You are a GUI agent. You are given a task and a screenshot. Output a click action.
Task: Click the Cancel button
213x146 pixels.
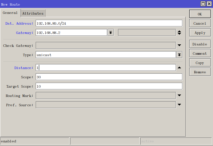200,23
